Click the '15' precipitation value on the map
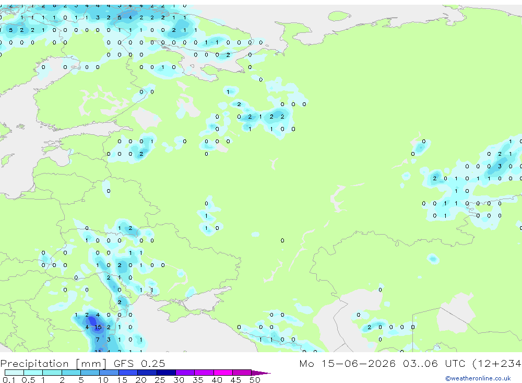522x383 pixels. tap(98, 327)
